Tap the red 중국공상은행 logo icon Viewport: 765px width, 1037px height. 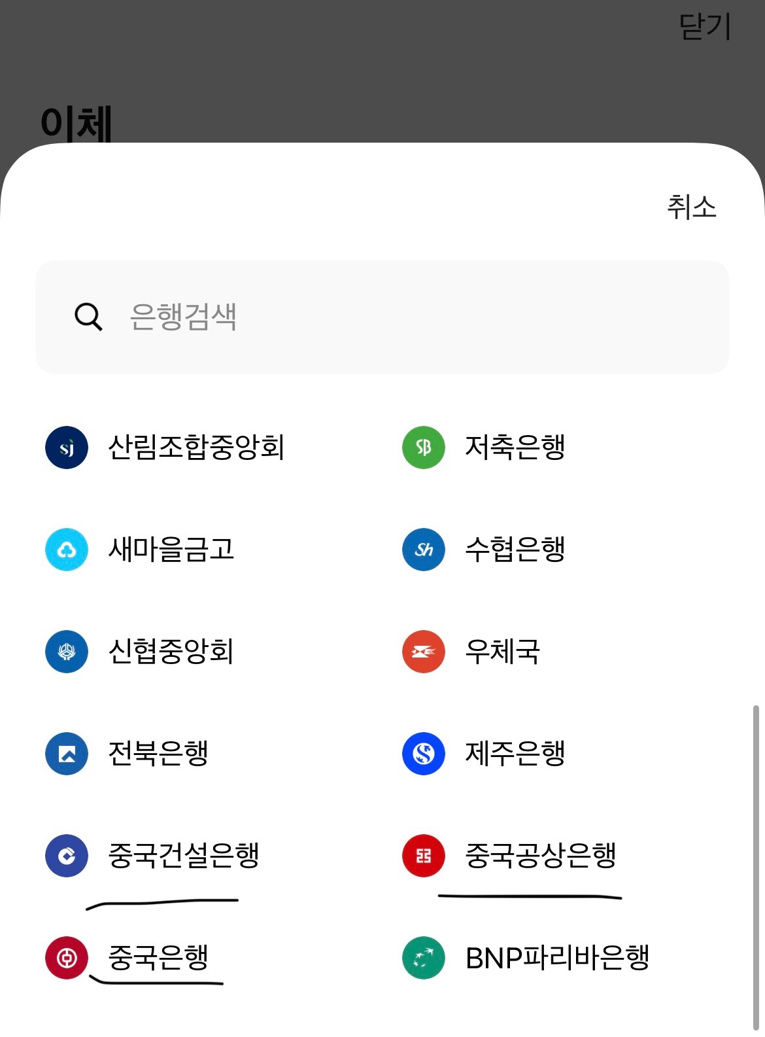point(424,856)
